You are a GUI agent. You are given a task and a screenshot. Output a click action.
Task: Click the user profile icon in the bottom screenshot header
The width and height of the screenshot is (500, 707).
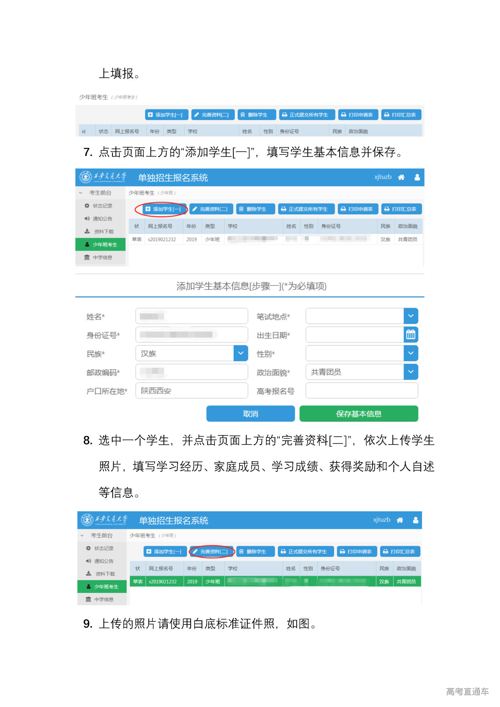point(416,520)
